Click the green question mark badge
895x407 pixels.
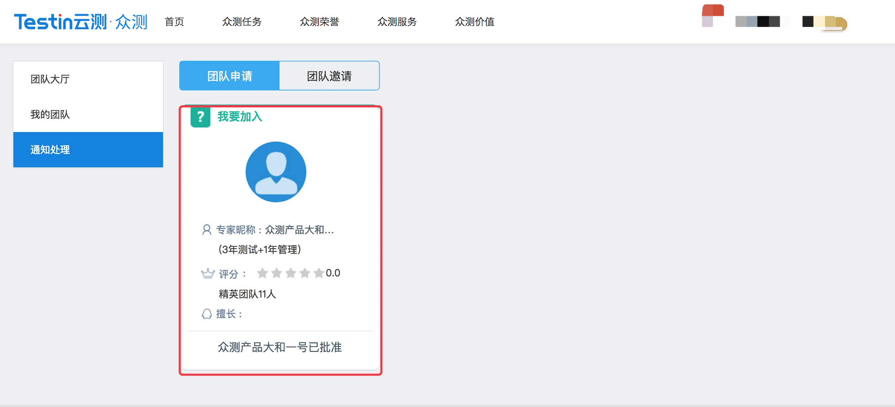(x=200, y=117)
